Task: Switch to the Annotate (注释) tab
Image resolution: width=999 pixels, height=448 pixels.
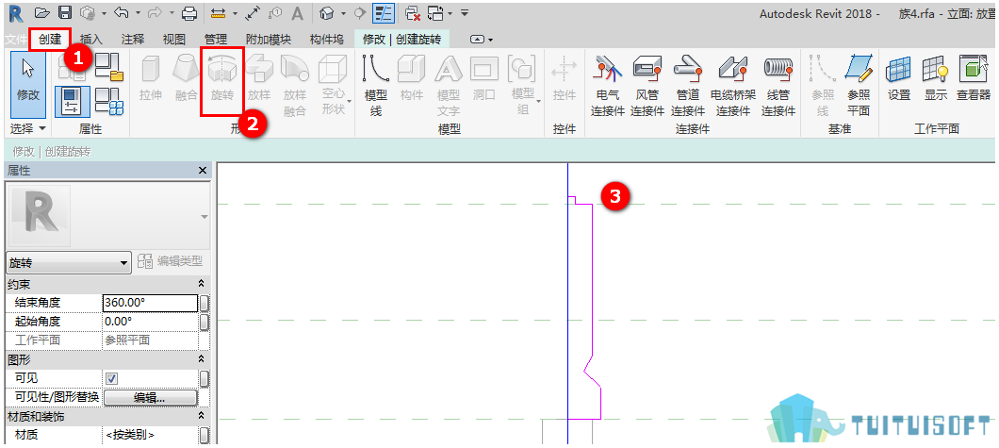Action: coord(133,40)
